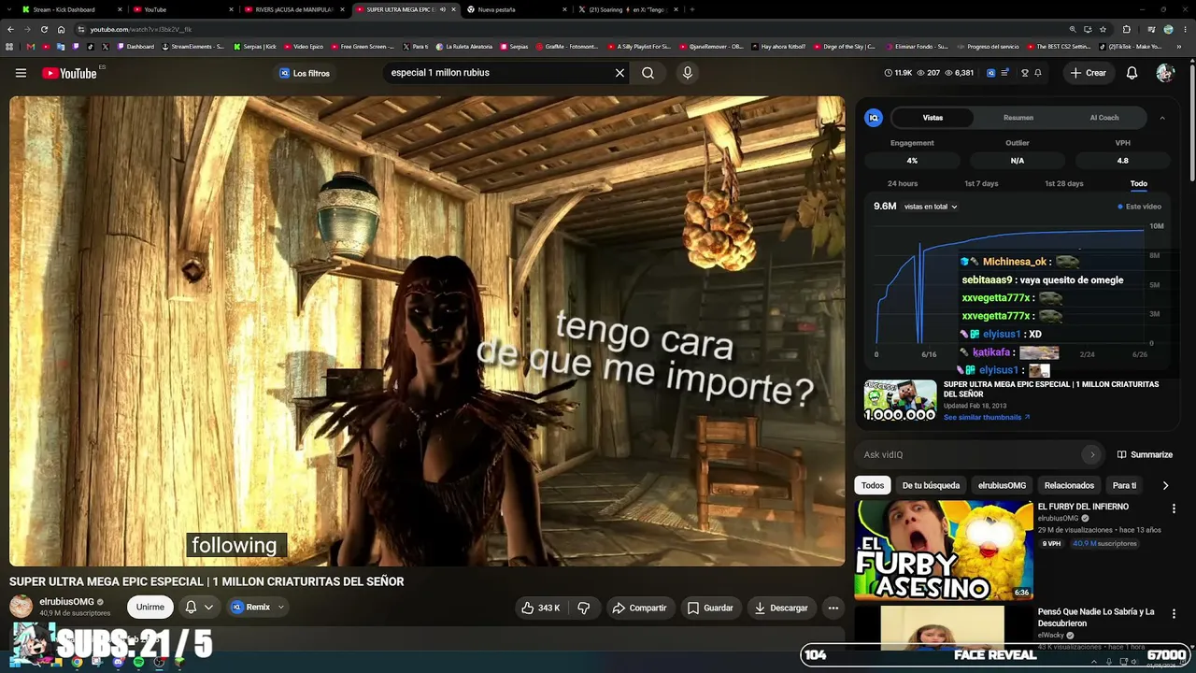The width and height of the screenshot is (1196, 673).
Task: Select the '1st 28 days' range tab
Action: [1064, 183]
